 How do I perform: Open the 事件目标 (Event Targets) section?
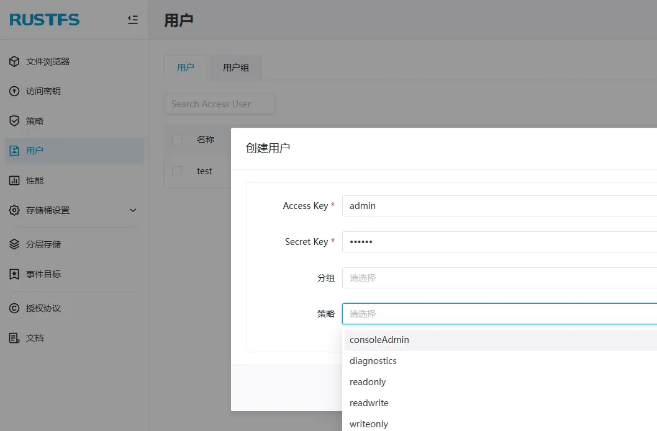pyautogui.click(x=47, y=273)
